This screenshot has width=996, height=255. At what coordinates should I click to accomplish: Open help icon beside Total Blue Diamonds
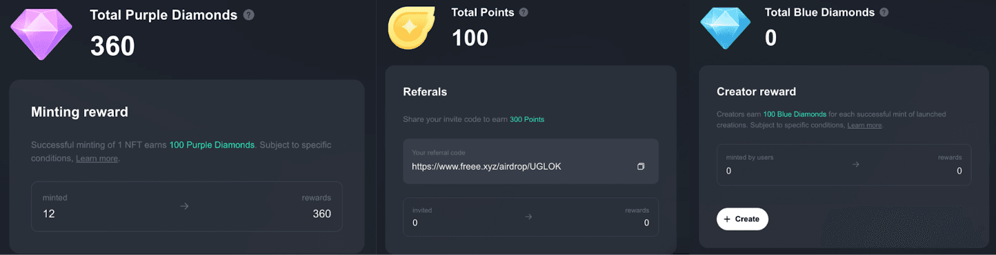click(x=884, y=12)
